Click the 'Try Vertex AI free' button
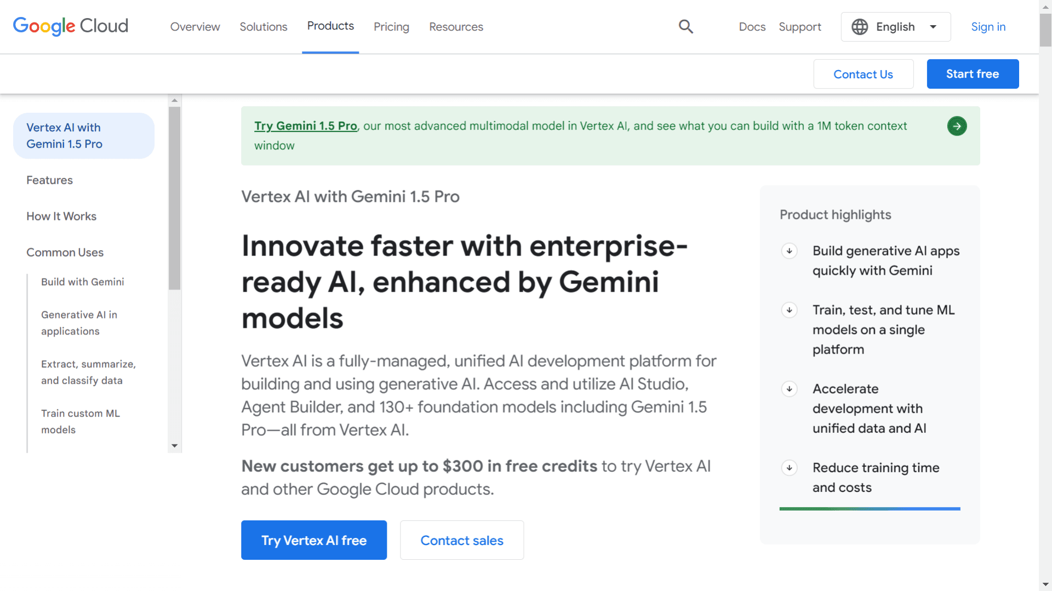1052x591 pixels. tap(313, 540)
